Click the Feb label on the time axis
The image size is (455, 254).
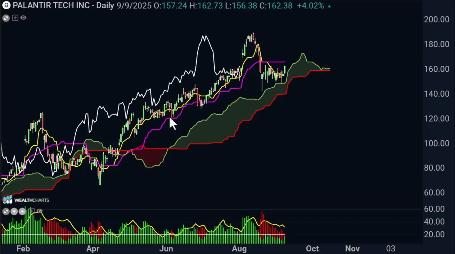(23, 248)
